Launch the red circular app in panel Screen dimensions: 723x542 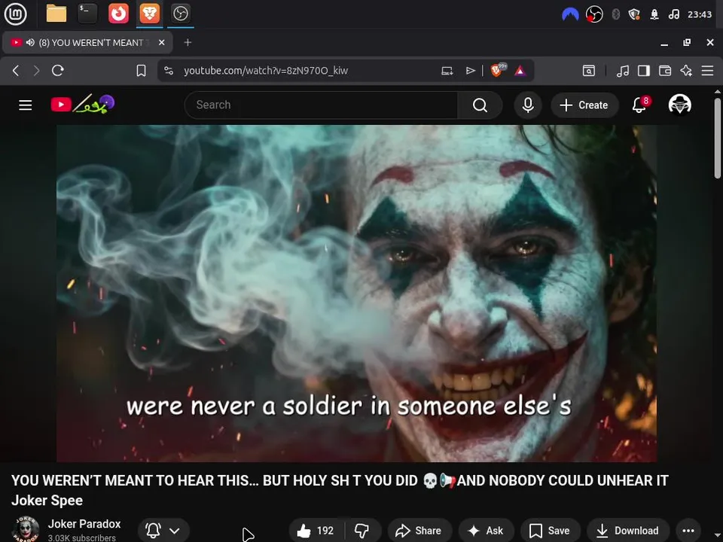118,14
